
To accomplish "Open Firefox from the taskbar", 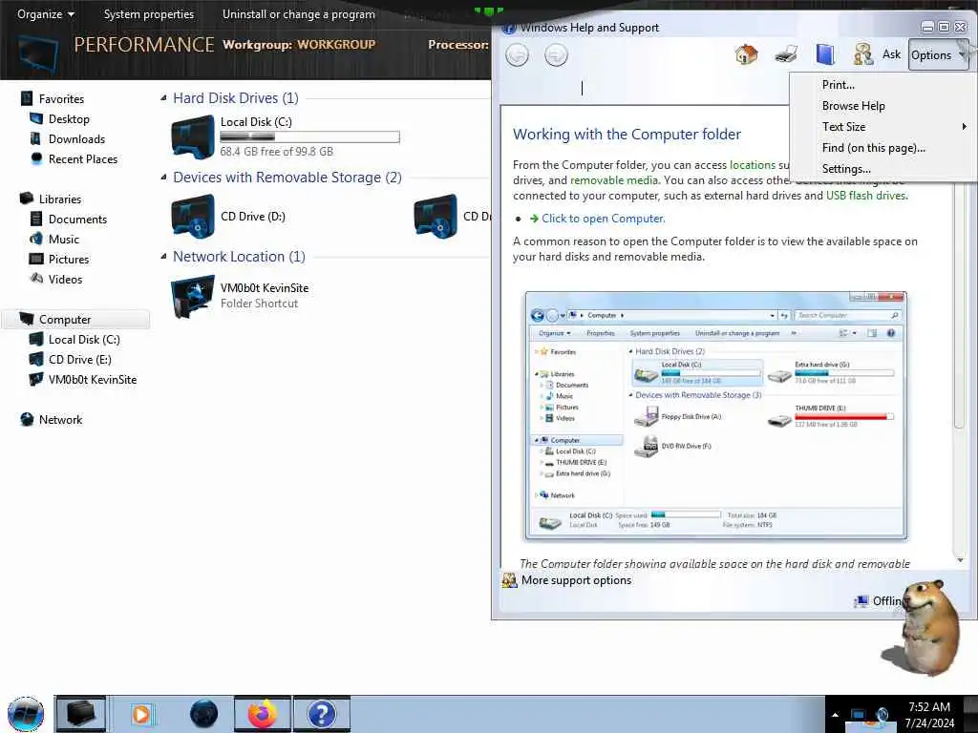I will point(262,714).
